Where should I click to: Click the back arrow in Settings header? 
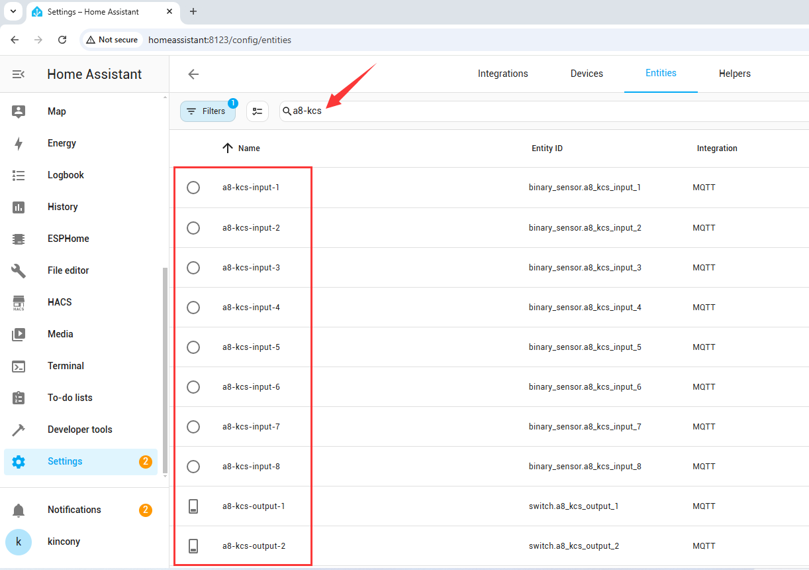193,74
